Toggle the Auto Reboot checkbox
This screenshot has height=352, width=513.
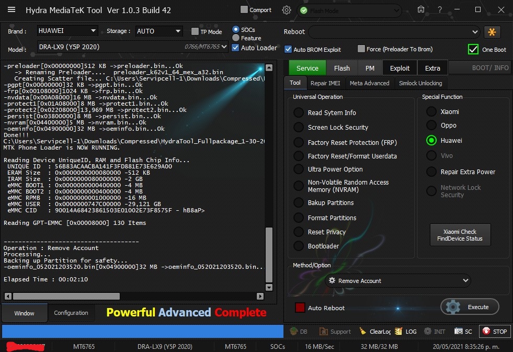pos(300,308)
